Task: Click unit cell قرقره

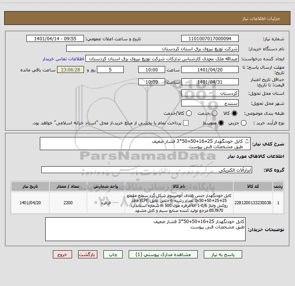Action: [106, 203]
